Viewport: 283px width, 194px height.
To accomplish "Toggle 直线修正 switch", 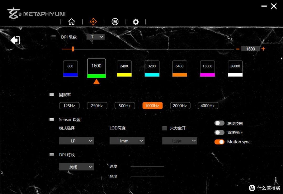I will (219, 132).
